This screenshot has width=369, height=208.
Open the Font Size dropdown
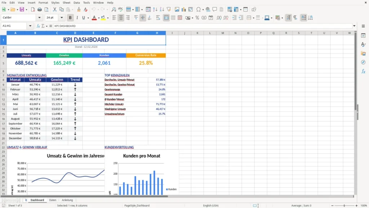(62, 17)
